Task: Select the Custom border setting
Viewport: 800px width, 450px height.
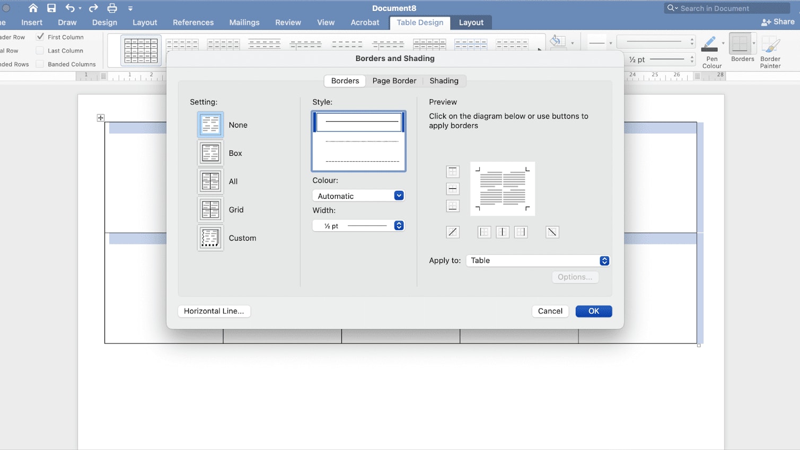Action: click(x=210, y=237)
